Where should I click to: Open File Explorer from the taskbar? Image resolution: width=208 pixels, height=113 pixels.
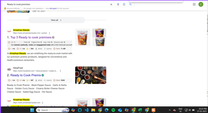pos(93,110)
